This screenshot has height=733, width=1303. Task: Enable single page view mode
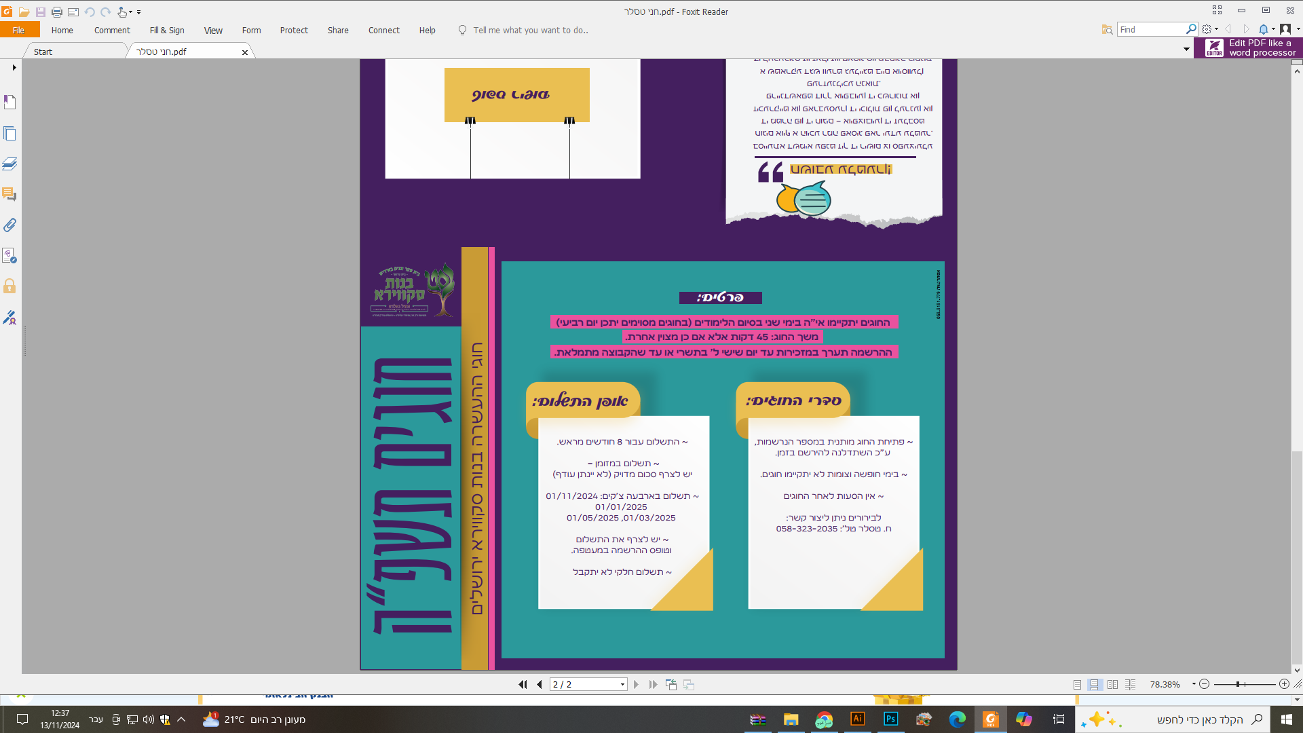point(1077,684)
